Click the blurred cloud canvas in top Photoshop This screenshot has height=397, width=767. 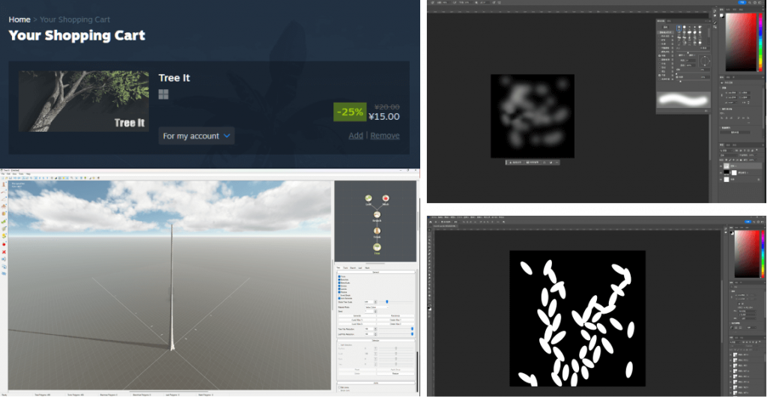coord(533,116)
